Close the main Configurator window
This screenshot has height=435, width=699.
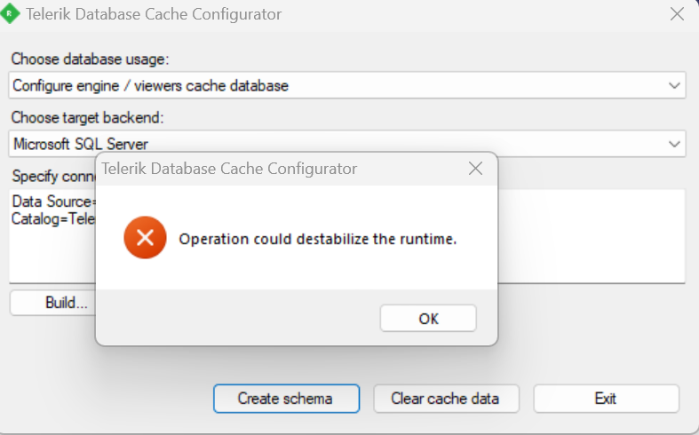click(677, 14)
